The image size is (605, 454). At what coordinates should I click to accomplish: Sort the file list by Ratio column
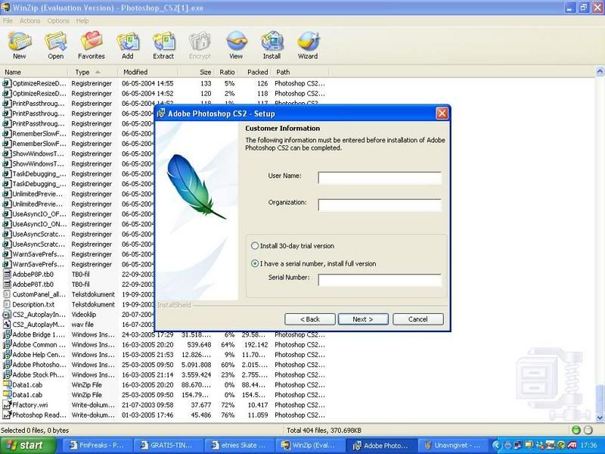[225, 72]
